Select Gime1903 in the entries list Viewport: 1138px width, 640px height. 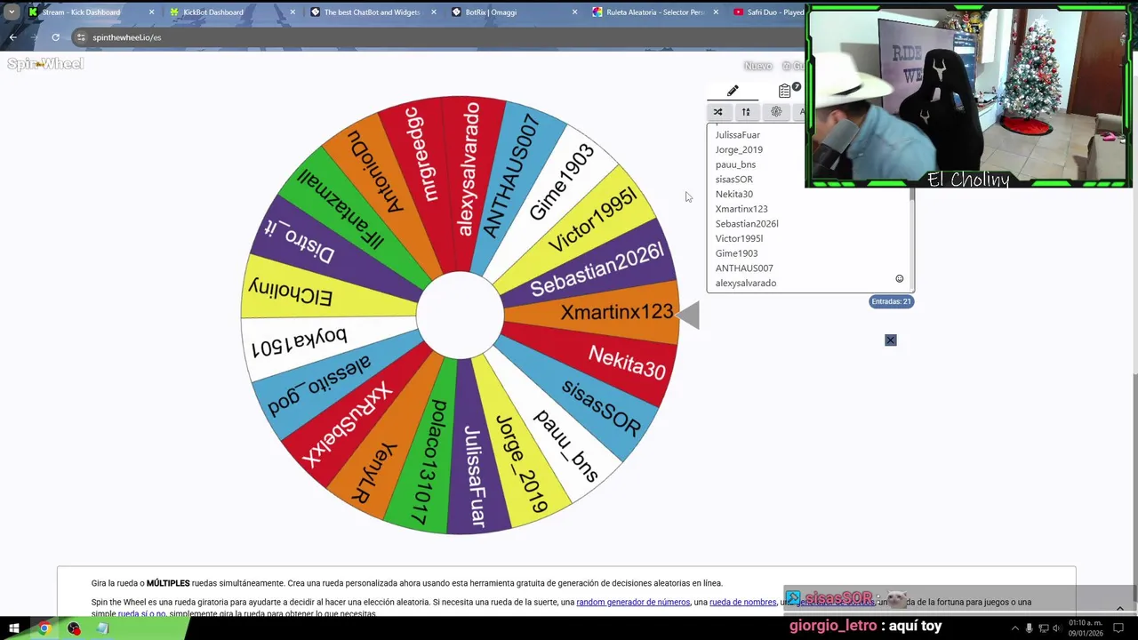[x=736, y=253]
